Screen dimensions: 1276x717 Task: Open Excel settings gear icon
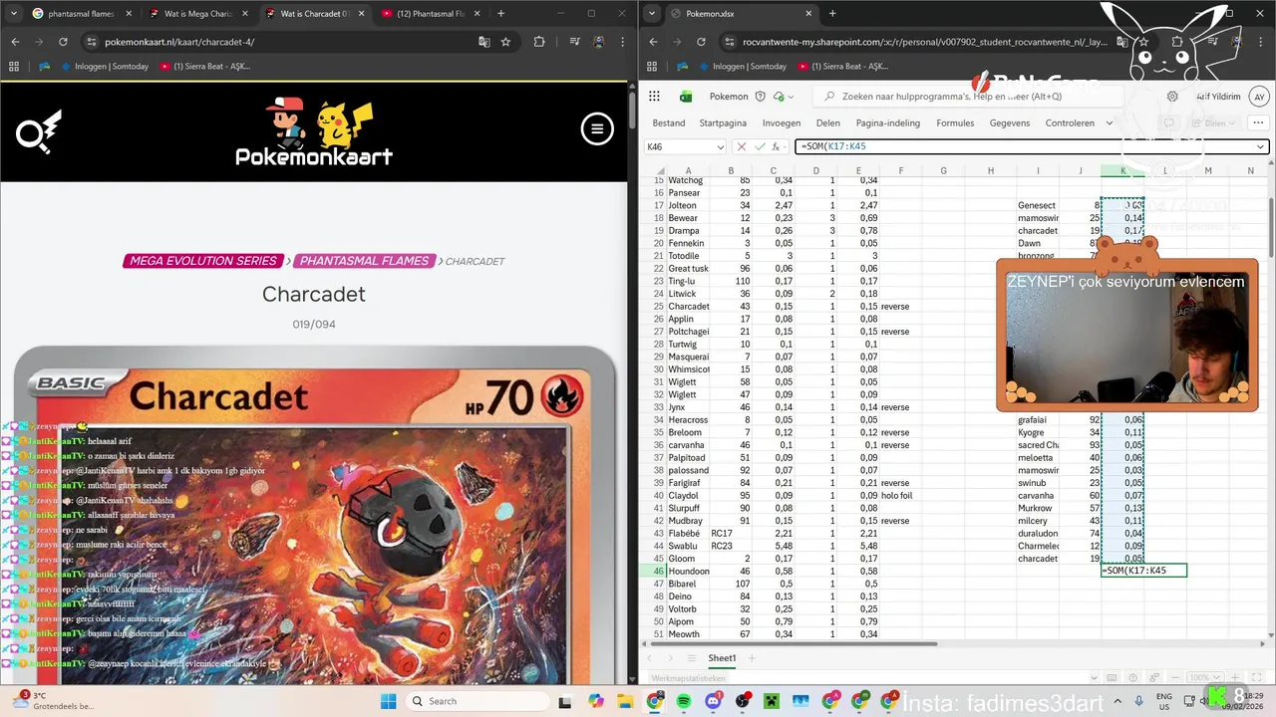click(x=1172, y=97)
